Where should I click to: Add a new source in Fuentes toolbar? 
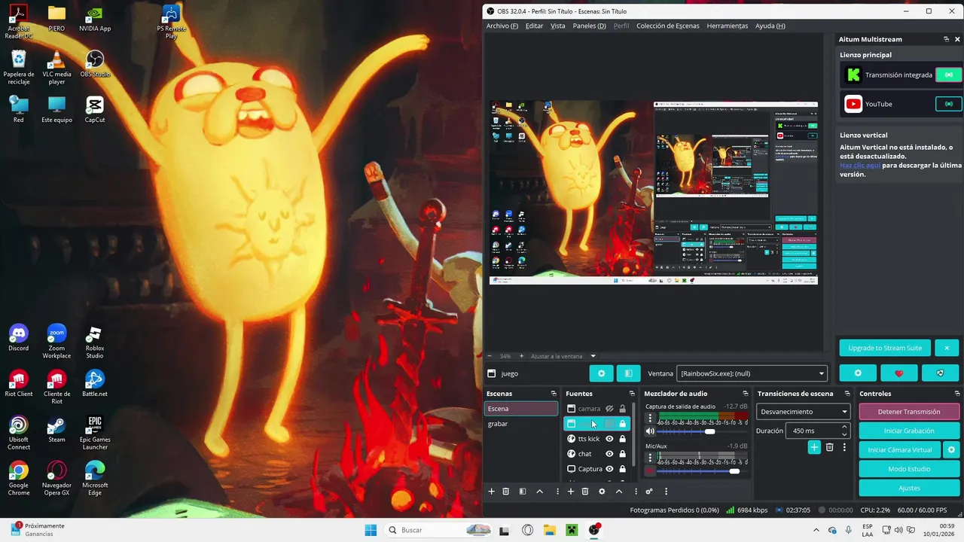[571, 492]
